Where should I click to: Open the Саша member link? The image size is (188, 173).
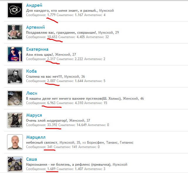(x=32, y=159)
